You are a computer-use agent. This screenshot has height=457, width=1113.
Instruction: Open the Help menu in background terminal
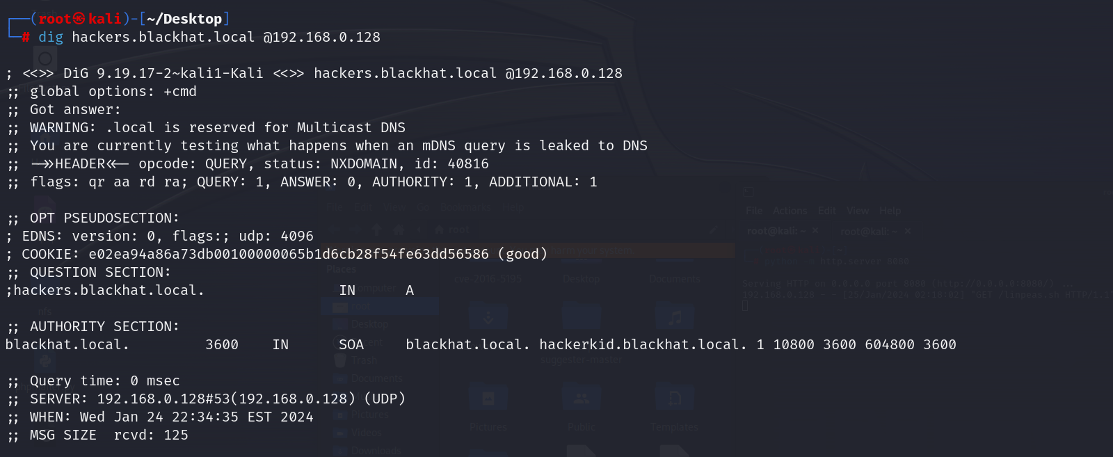click(890, 211)
